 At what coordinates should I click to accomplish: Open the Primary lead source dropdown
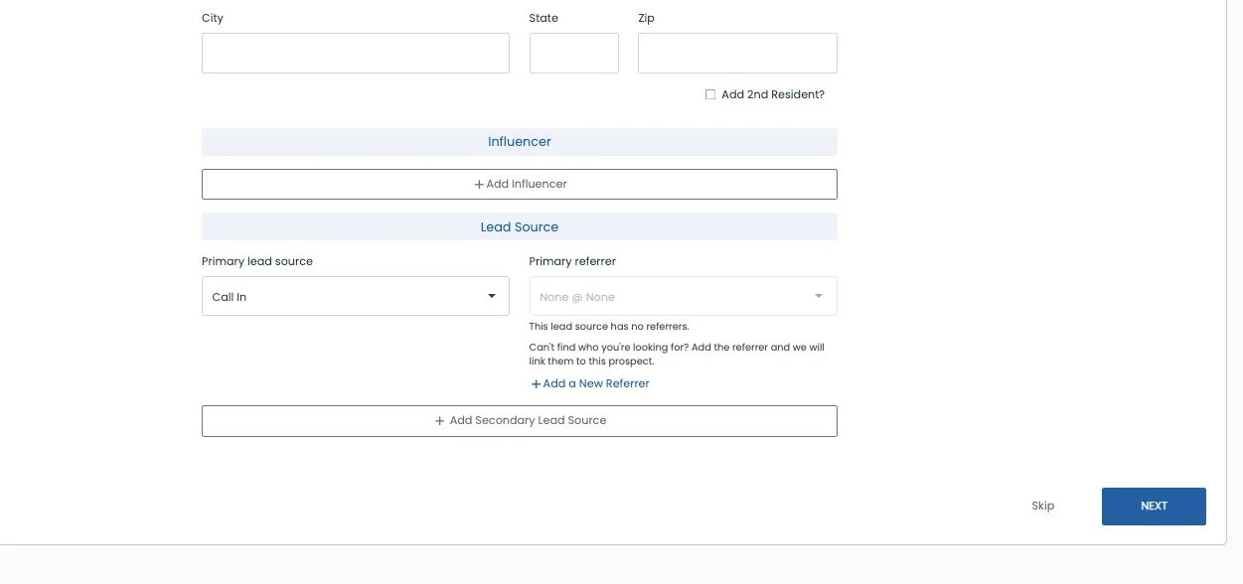pos(355,296)
